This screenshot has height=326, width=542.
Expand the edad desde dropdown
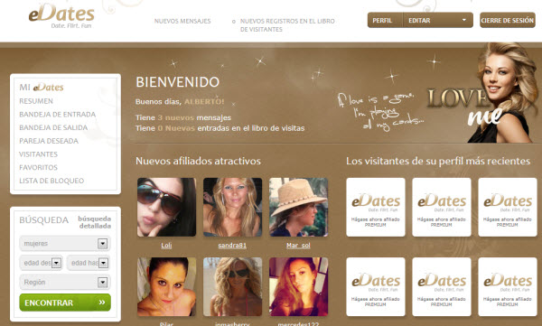point(42,263)
